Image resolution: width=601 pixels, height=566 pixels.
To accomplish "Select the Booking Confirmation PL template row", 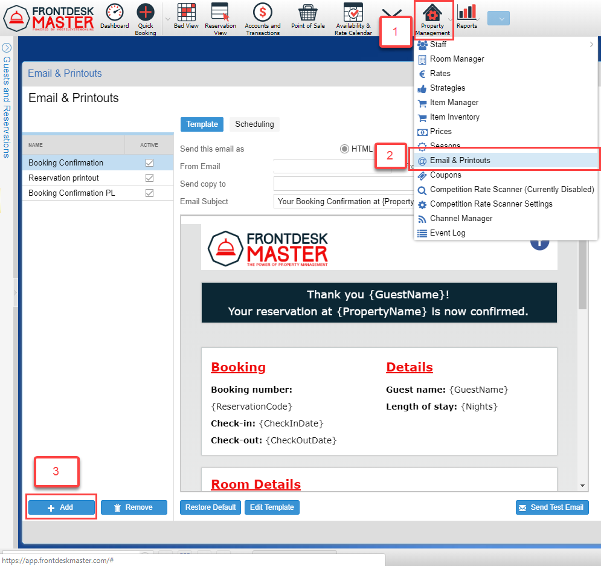I will click(98, 193).
